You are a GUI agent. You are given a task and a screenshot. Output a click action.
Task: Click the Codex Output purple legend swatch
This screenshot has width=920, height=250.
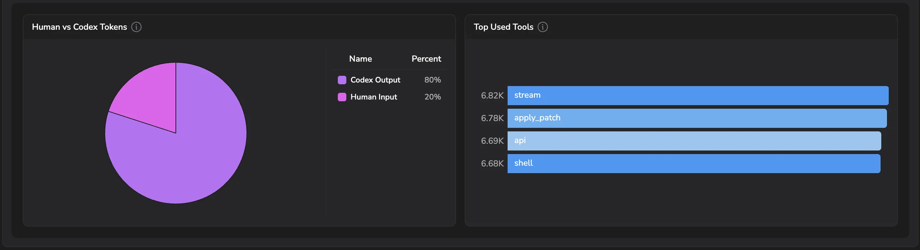pyautogui.click(x=342, y=80)
